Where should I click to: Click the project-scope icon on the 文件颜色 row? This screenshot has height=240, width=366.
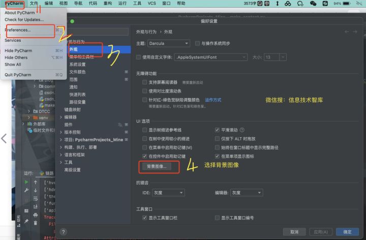click(126, 72)
